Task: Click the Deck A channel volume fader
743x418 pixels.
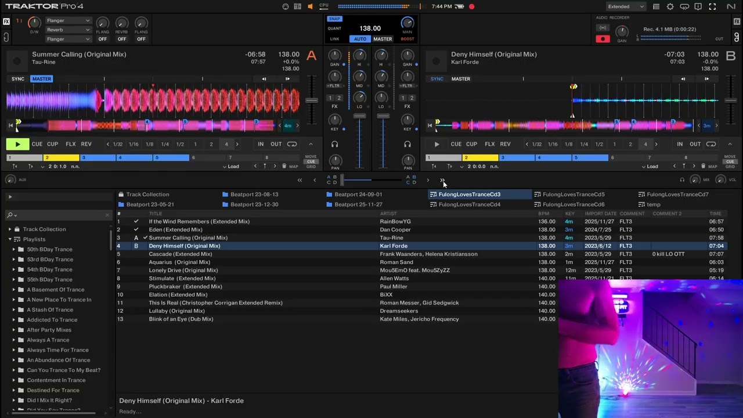Action: tap(359, 117)
